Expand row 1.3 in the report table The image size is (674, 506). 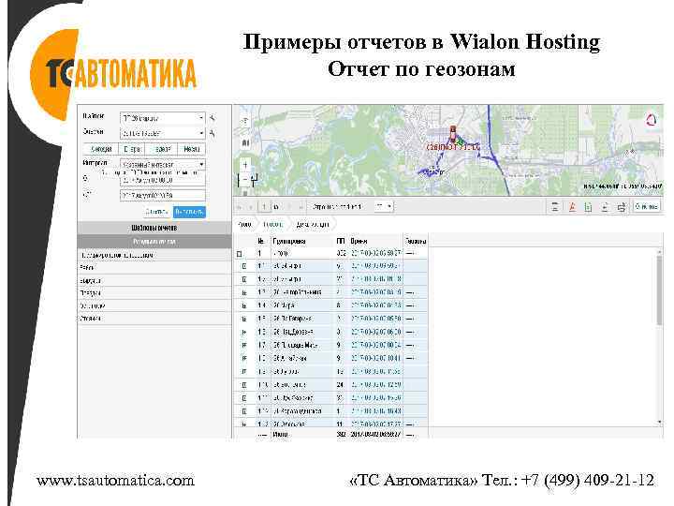(x=244, y=292)
